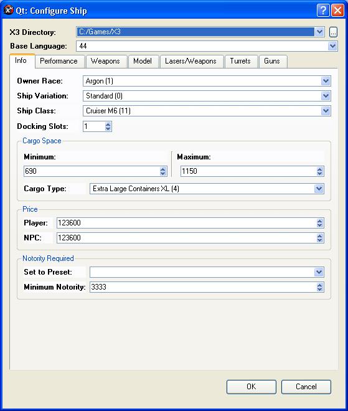Decrease Minimum Notority with down arrow

pyautogui.click(x=319, y=290)
